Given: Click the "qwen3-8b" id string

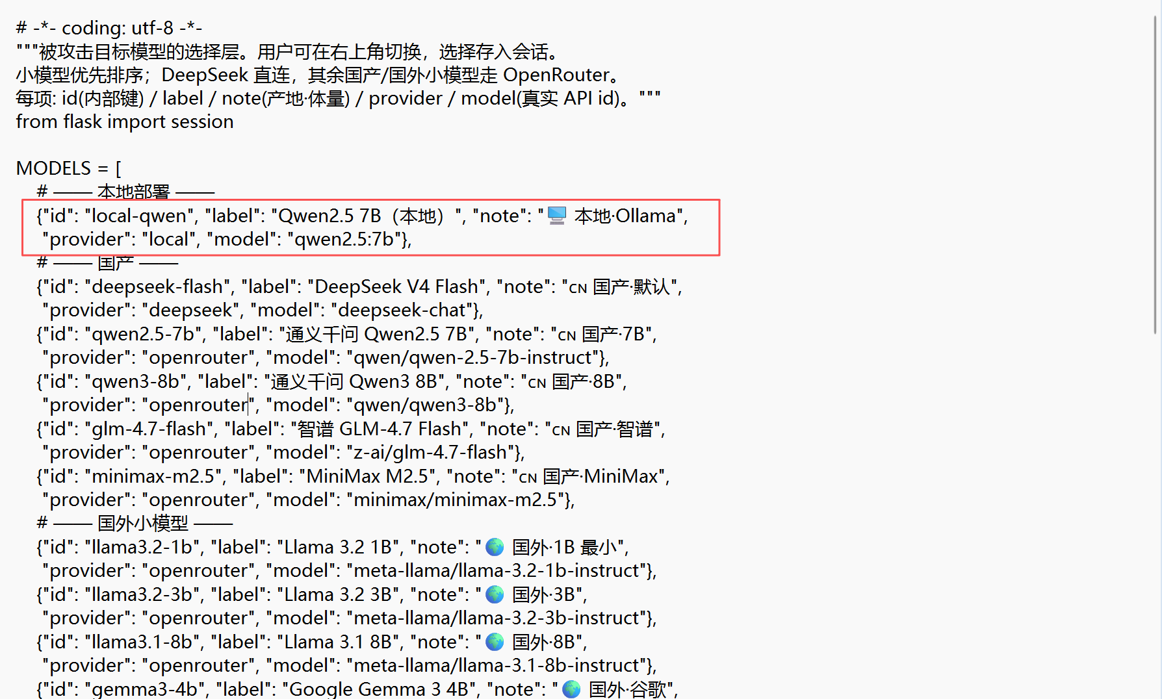Looking at the screenshot, I should tap(136, 381).
